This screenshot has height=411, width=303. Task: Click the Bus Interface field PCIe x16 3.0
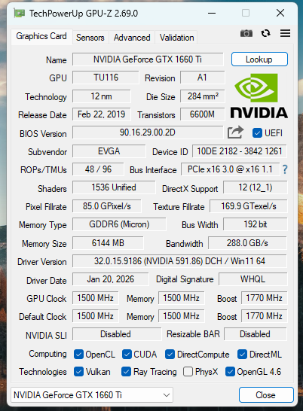(230, 169)
